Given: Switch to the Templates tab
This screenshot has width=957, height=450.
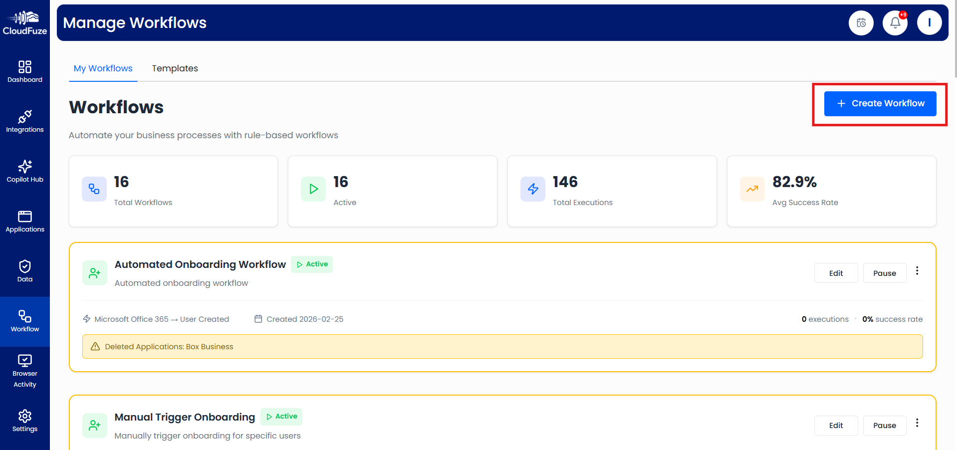Looking at the screenshot, I should pos(175,68).
